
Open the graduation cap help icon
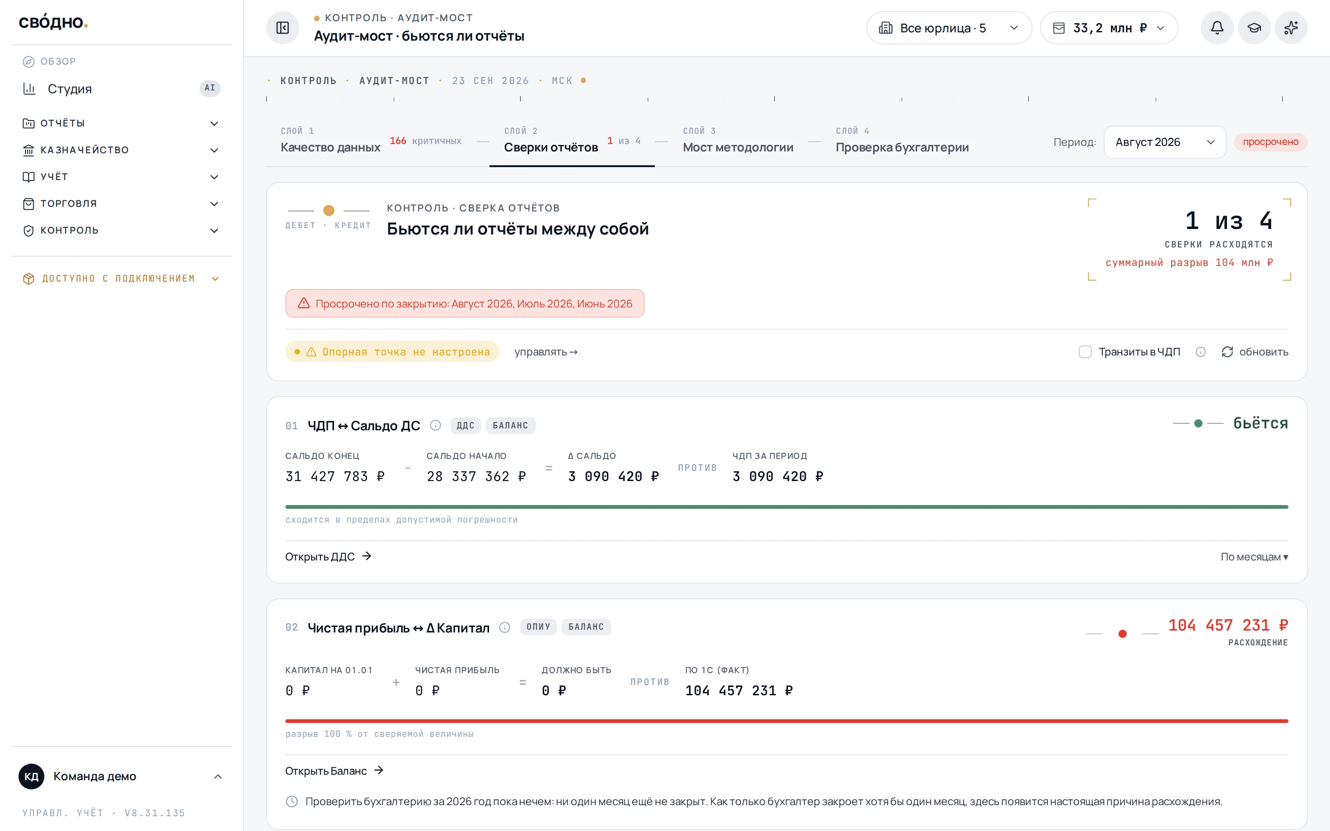click(1254, 28)
